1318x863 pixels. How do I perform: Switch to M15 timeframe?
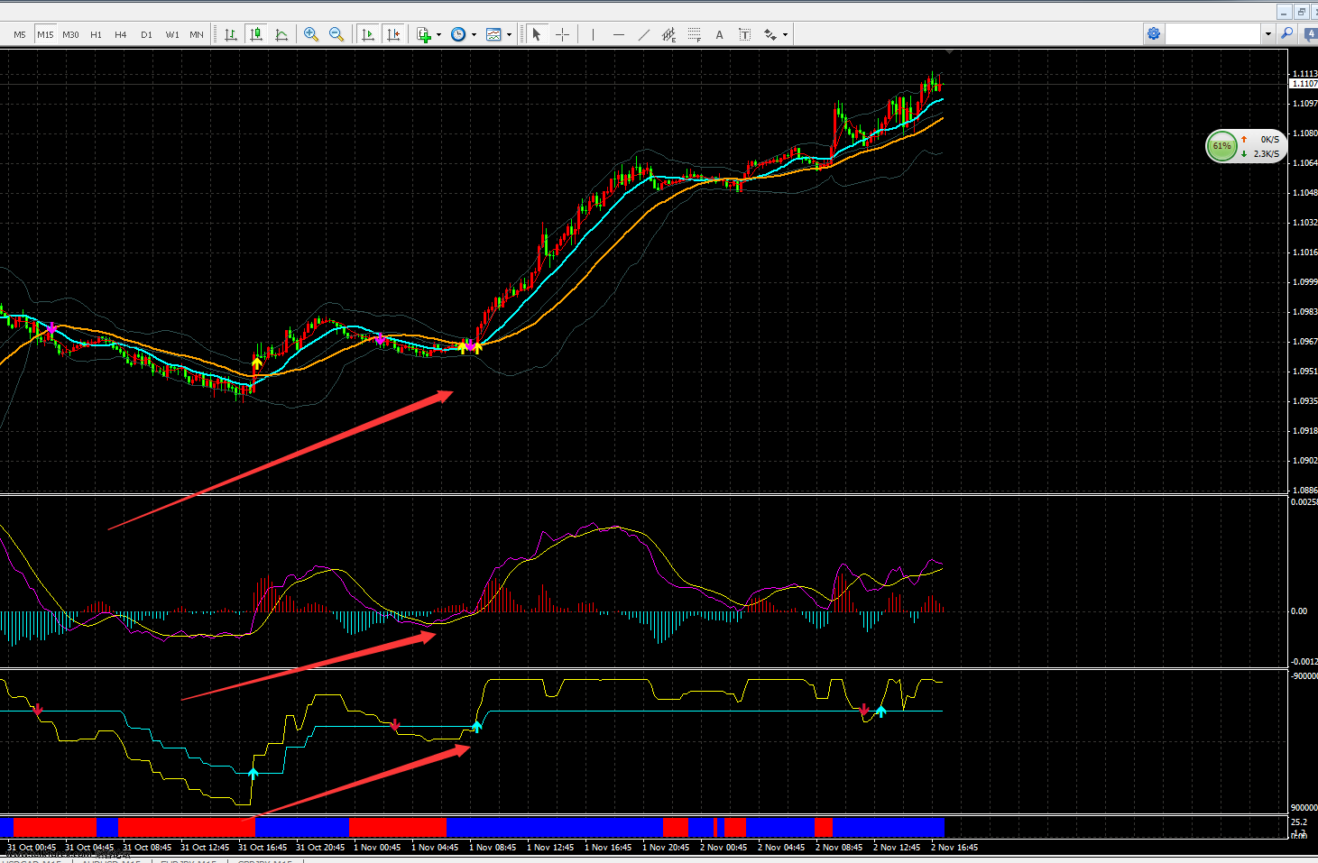[x=45, y=34]
